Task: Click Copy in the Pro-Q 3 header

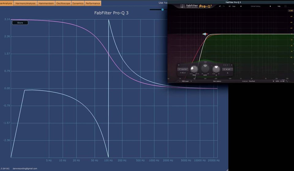Action: pyautogui.click(x=234, y=6)
